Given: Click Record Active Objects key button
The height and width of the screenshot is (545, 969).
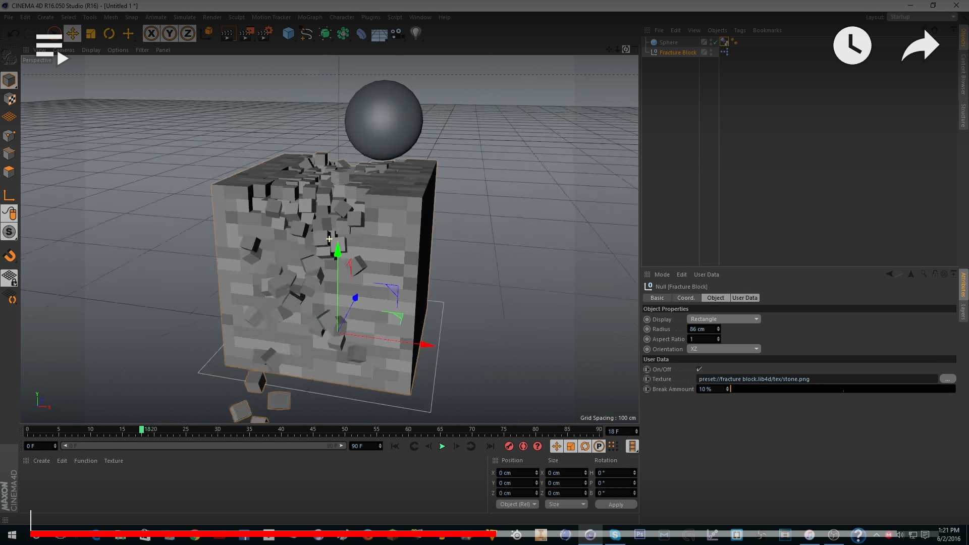Looking at the screenshot, I should tap(509, 446).
